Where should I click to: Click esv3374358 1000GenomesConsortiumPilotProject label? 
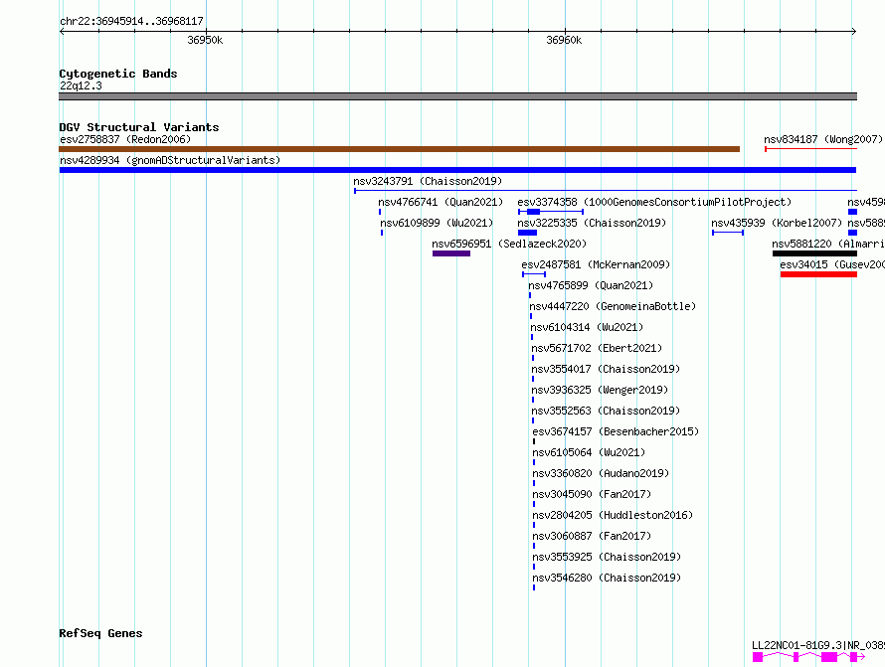click(654, 202)
